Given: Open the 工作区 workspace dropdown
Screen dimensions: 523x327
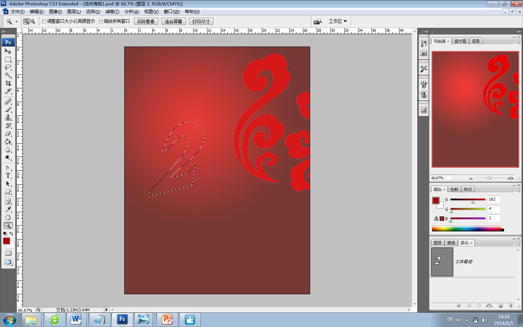Looking at the screenshot, I should coord(337,21).
